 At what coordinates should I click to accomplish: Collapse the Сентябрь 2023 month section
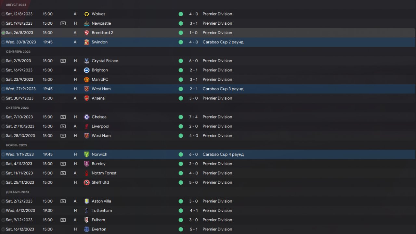click(18, 52)
